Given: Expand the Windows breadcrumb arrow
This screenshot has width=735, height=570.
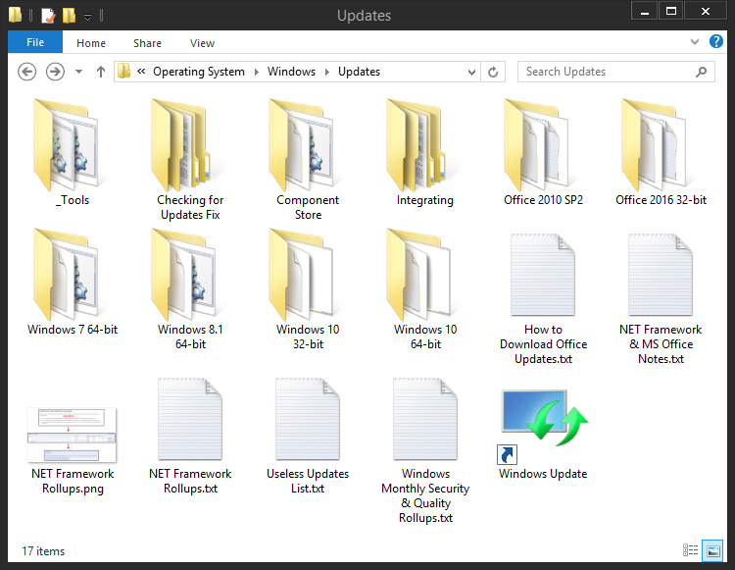Looking at the screenshot, I should 327,72.
